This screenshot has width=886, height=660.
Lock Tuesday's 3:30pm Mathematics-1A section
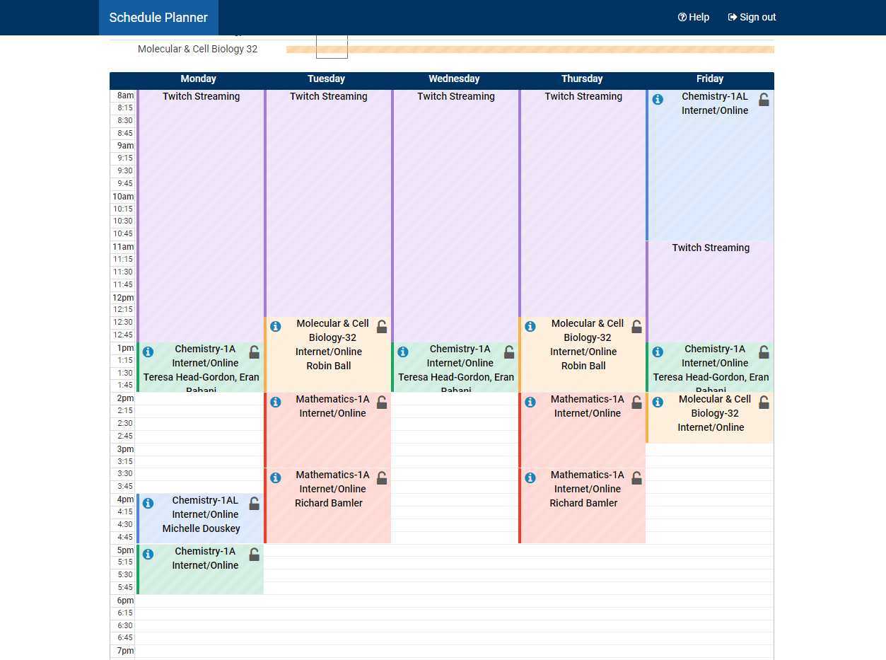coord(382,477)
